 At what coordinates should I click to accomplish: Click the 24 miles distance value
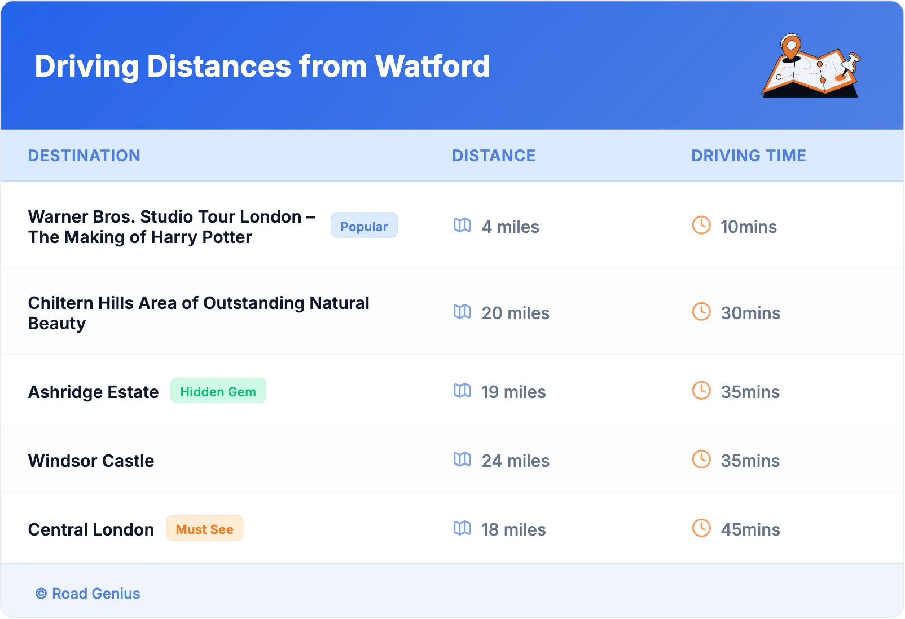pyautogui.click(x=516, y=461)
